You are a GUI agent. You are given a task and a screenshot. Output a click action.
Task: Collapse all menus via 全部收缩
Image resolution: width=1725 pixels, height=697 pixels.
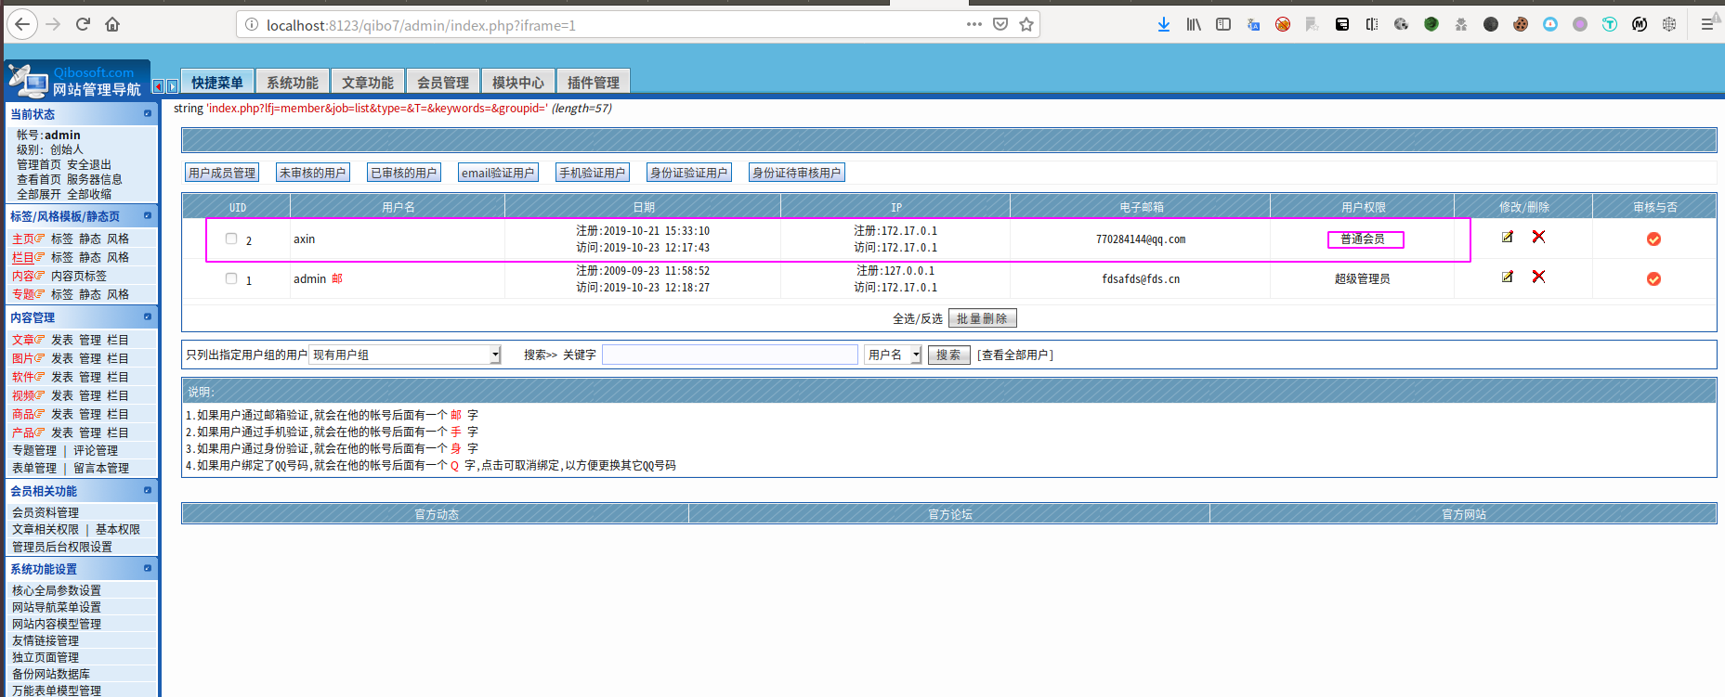89,194
